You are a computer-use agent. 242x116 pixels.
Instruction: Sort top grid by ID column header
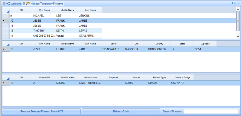(21, 10)
